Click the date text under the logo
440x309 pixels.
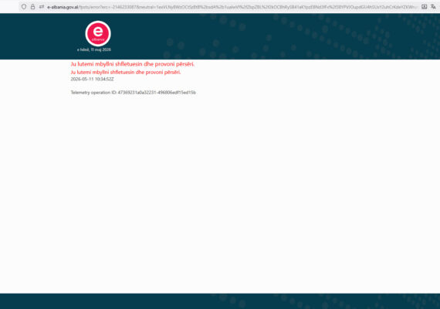[x=94, y=49]
